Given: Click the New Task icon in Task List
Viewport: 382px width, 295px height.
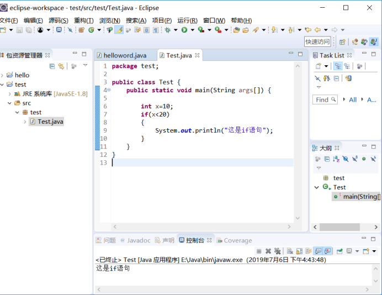Looking at the screenshot, I should pos(318,66).
